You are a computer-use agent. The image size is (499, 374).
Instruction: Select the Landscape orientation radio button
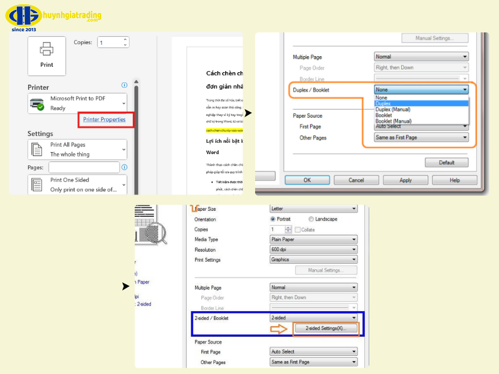pos(312,219)
